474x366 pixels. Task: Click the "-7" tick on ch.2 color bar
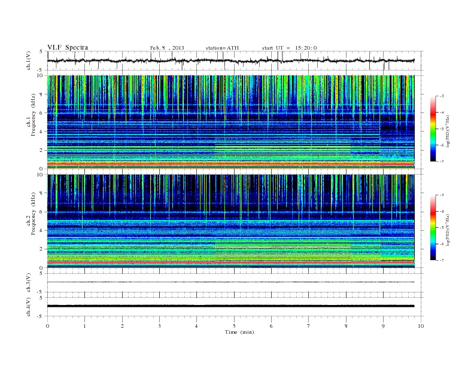point(442,260)
